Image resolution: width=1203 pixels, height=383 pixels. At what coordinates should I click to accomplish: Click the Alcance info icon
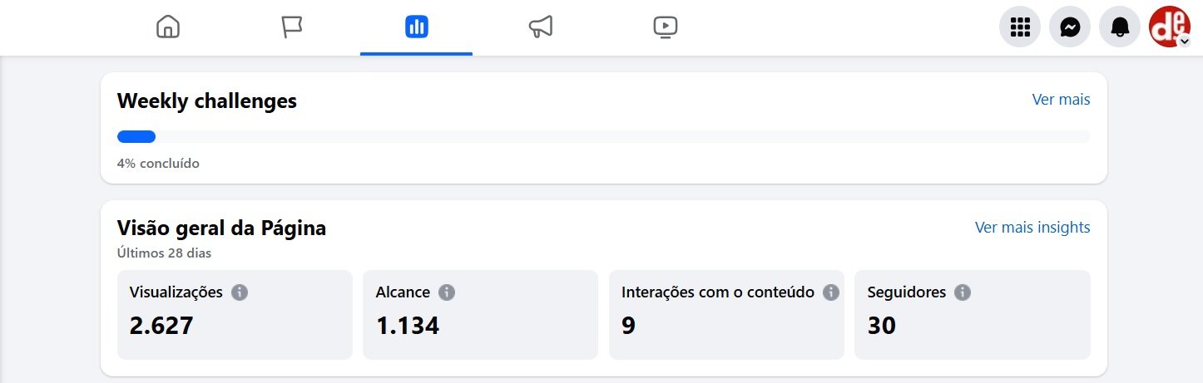tap(447, 292)
